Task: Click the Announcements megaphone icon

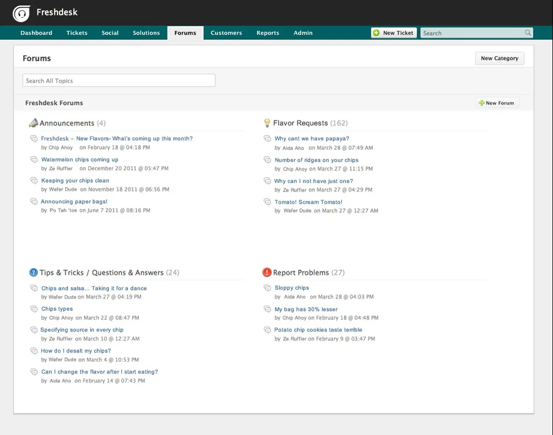Action: click(x=34, y=123)
